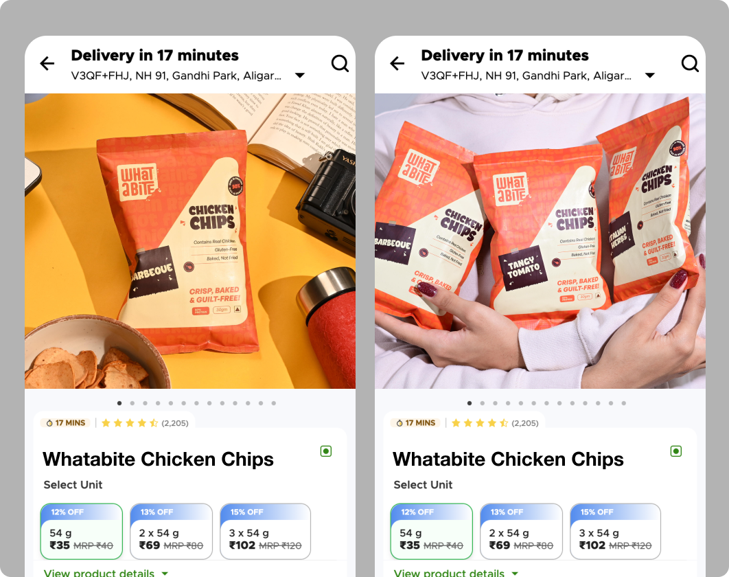Open search using left screen magnifier icon

click(x=340, y=63)
